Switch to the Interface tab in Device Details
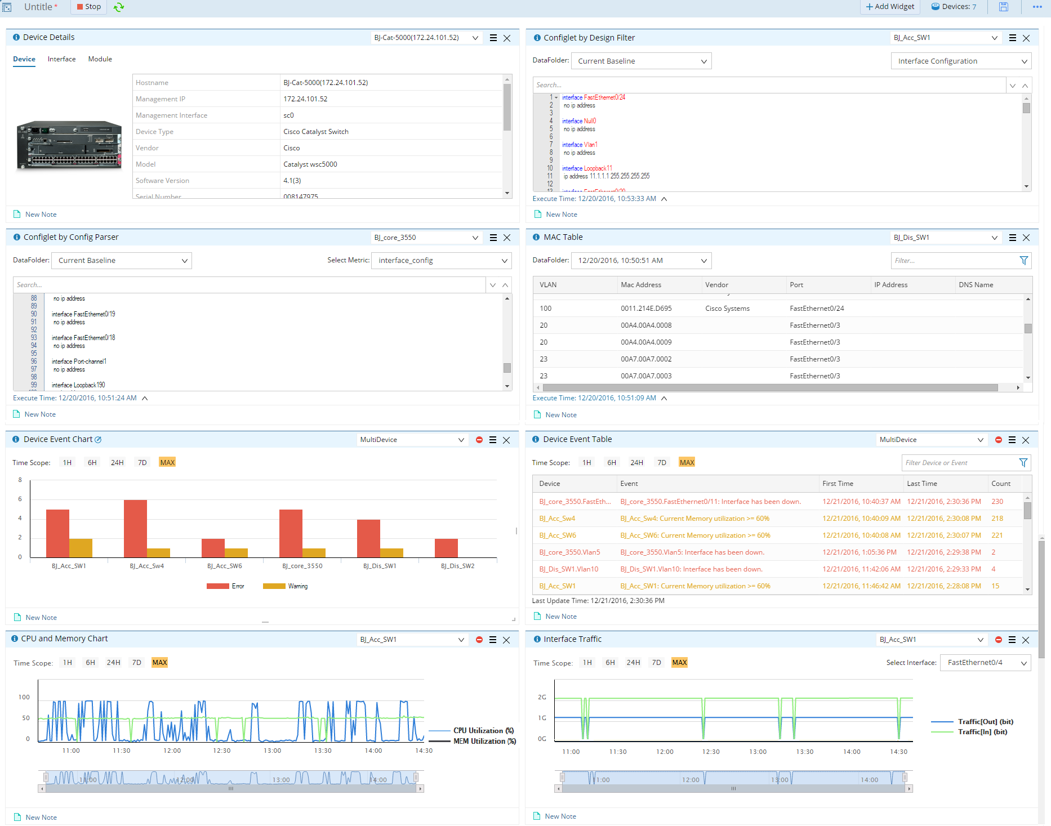Screen dimensions: 1051x826 61,59
